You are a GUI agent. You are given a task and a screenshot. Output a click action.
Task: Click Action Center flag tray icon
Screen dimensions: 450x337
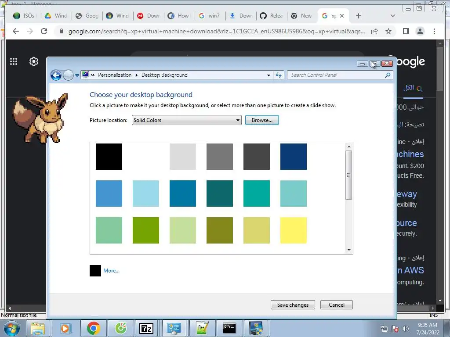click(x=395, y=329)
